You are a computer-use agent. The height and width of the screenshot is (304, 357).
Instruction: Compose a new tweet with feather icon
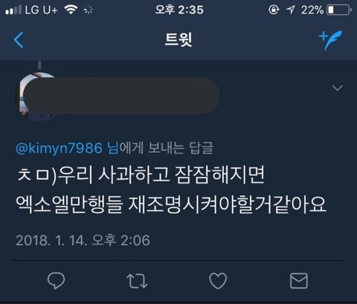tap(330, 40)
